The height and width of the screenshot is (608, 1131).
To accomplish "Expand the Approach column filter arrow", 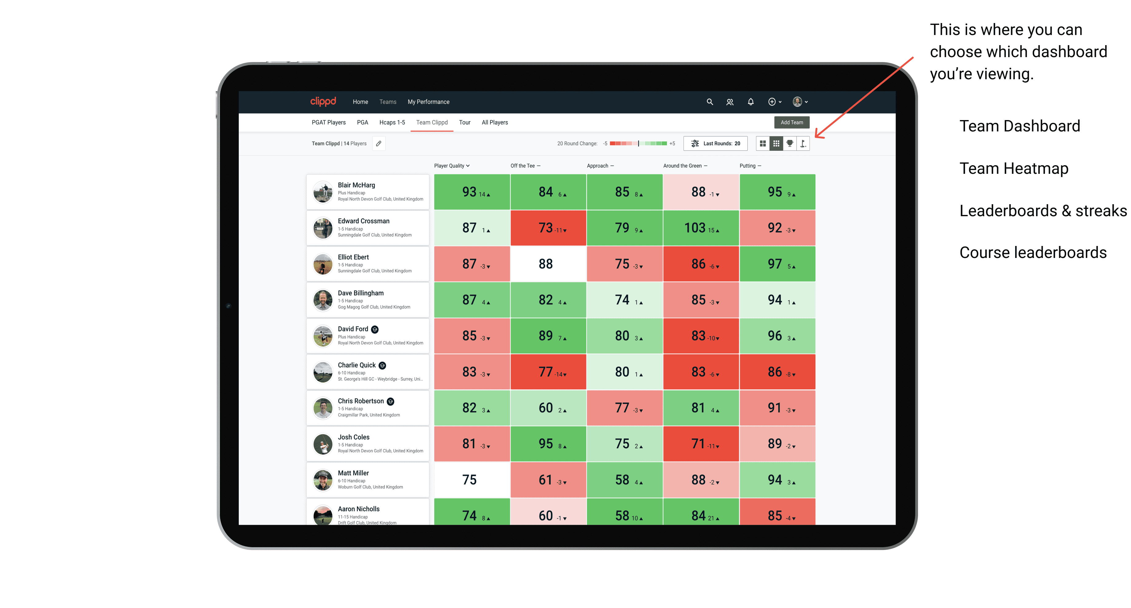I will pos(614,166).
